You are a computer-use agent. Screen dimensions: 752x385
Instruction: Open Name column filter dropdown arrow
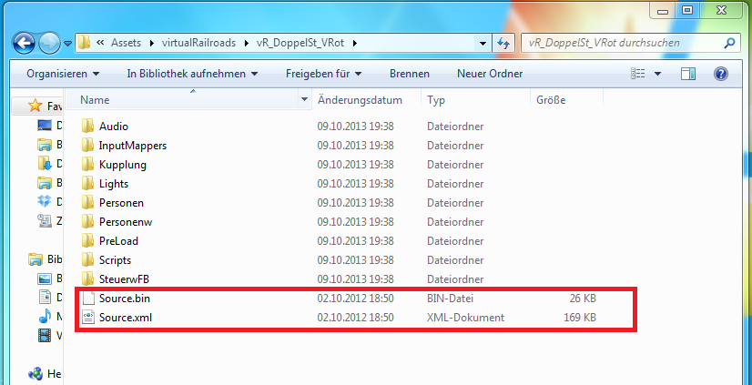[x=304, y=100]
